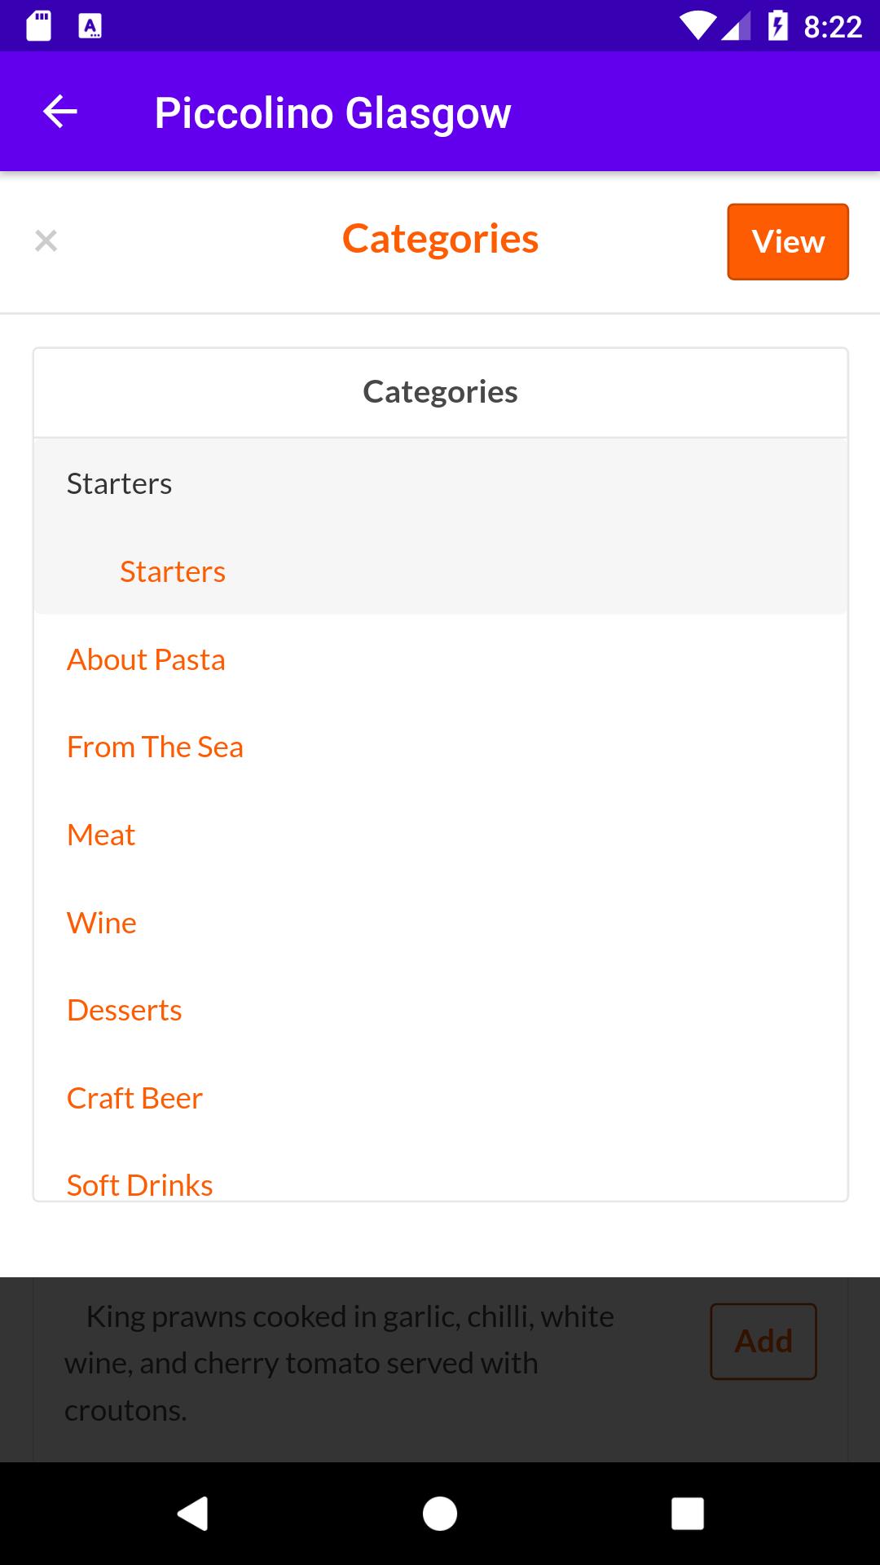Choose the Soft Drinks category
The width and height of the screenshot is (880, 1565).
[x=139, y=1184]
